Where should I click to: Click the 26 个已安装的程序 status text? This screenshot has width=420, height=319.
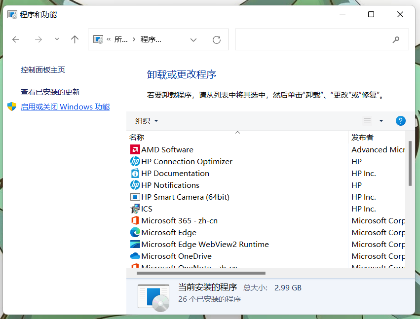[x=209, y=299]
